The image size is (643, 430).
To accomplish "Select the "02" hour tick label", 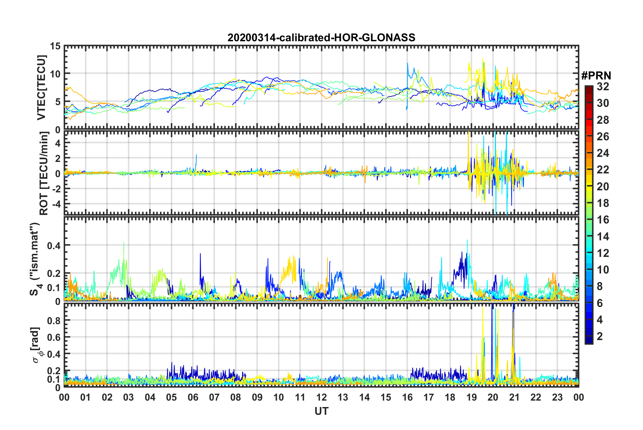I will click(107, 397).
